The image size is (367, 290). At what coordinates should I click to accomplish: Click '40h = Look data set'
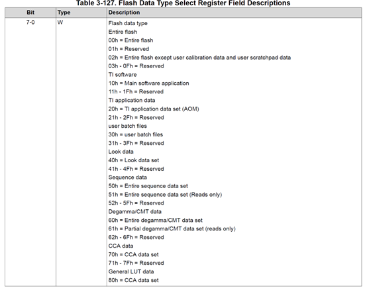(134, 160)
